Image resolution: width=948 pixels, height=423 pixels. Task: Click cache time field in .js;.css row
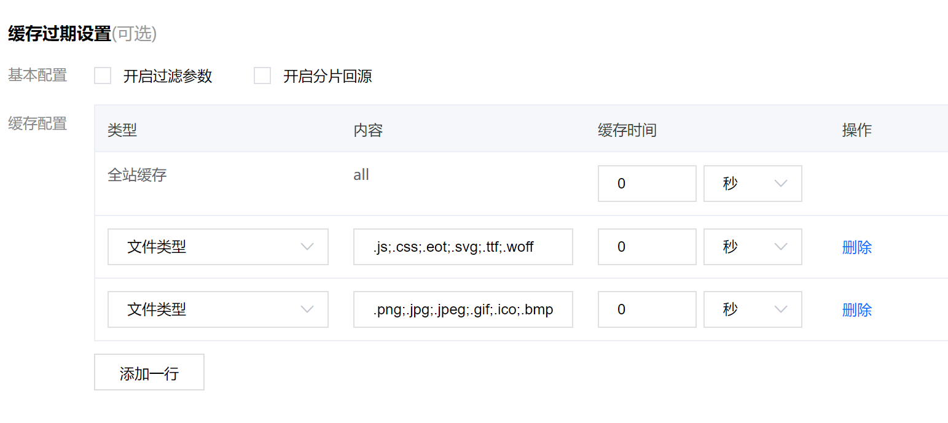click(647, 247)
